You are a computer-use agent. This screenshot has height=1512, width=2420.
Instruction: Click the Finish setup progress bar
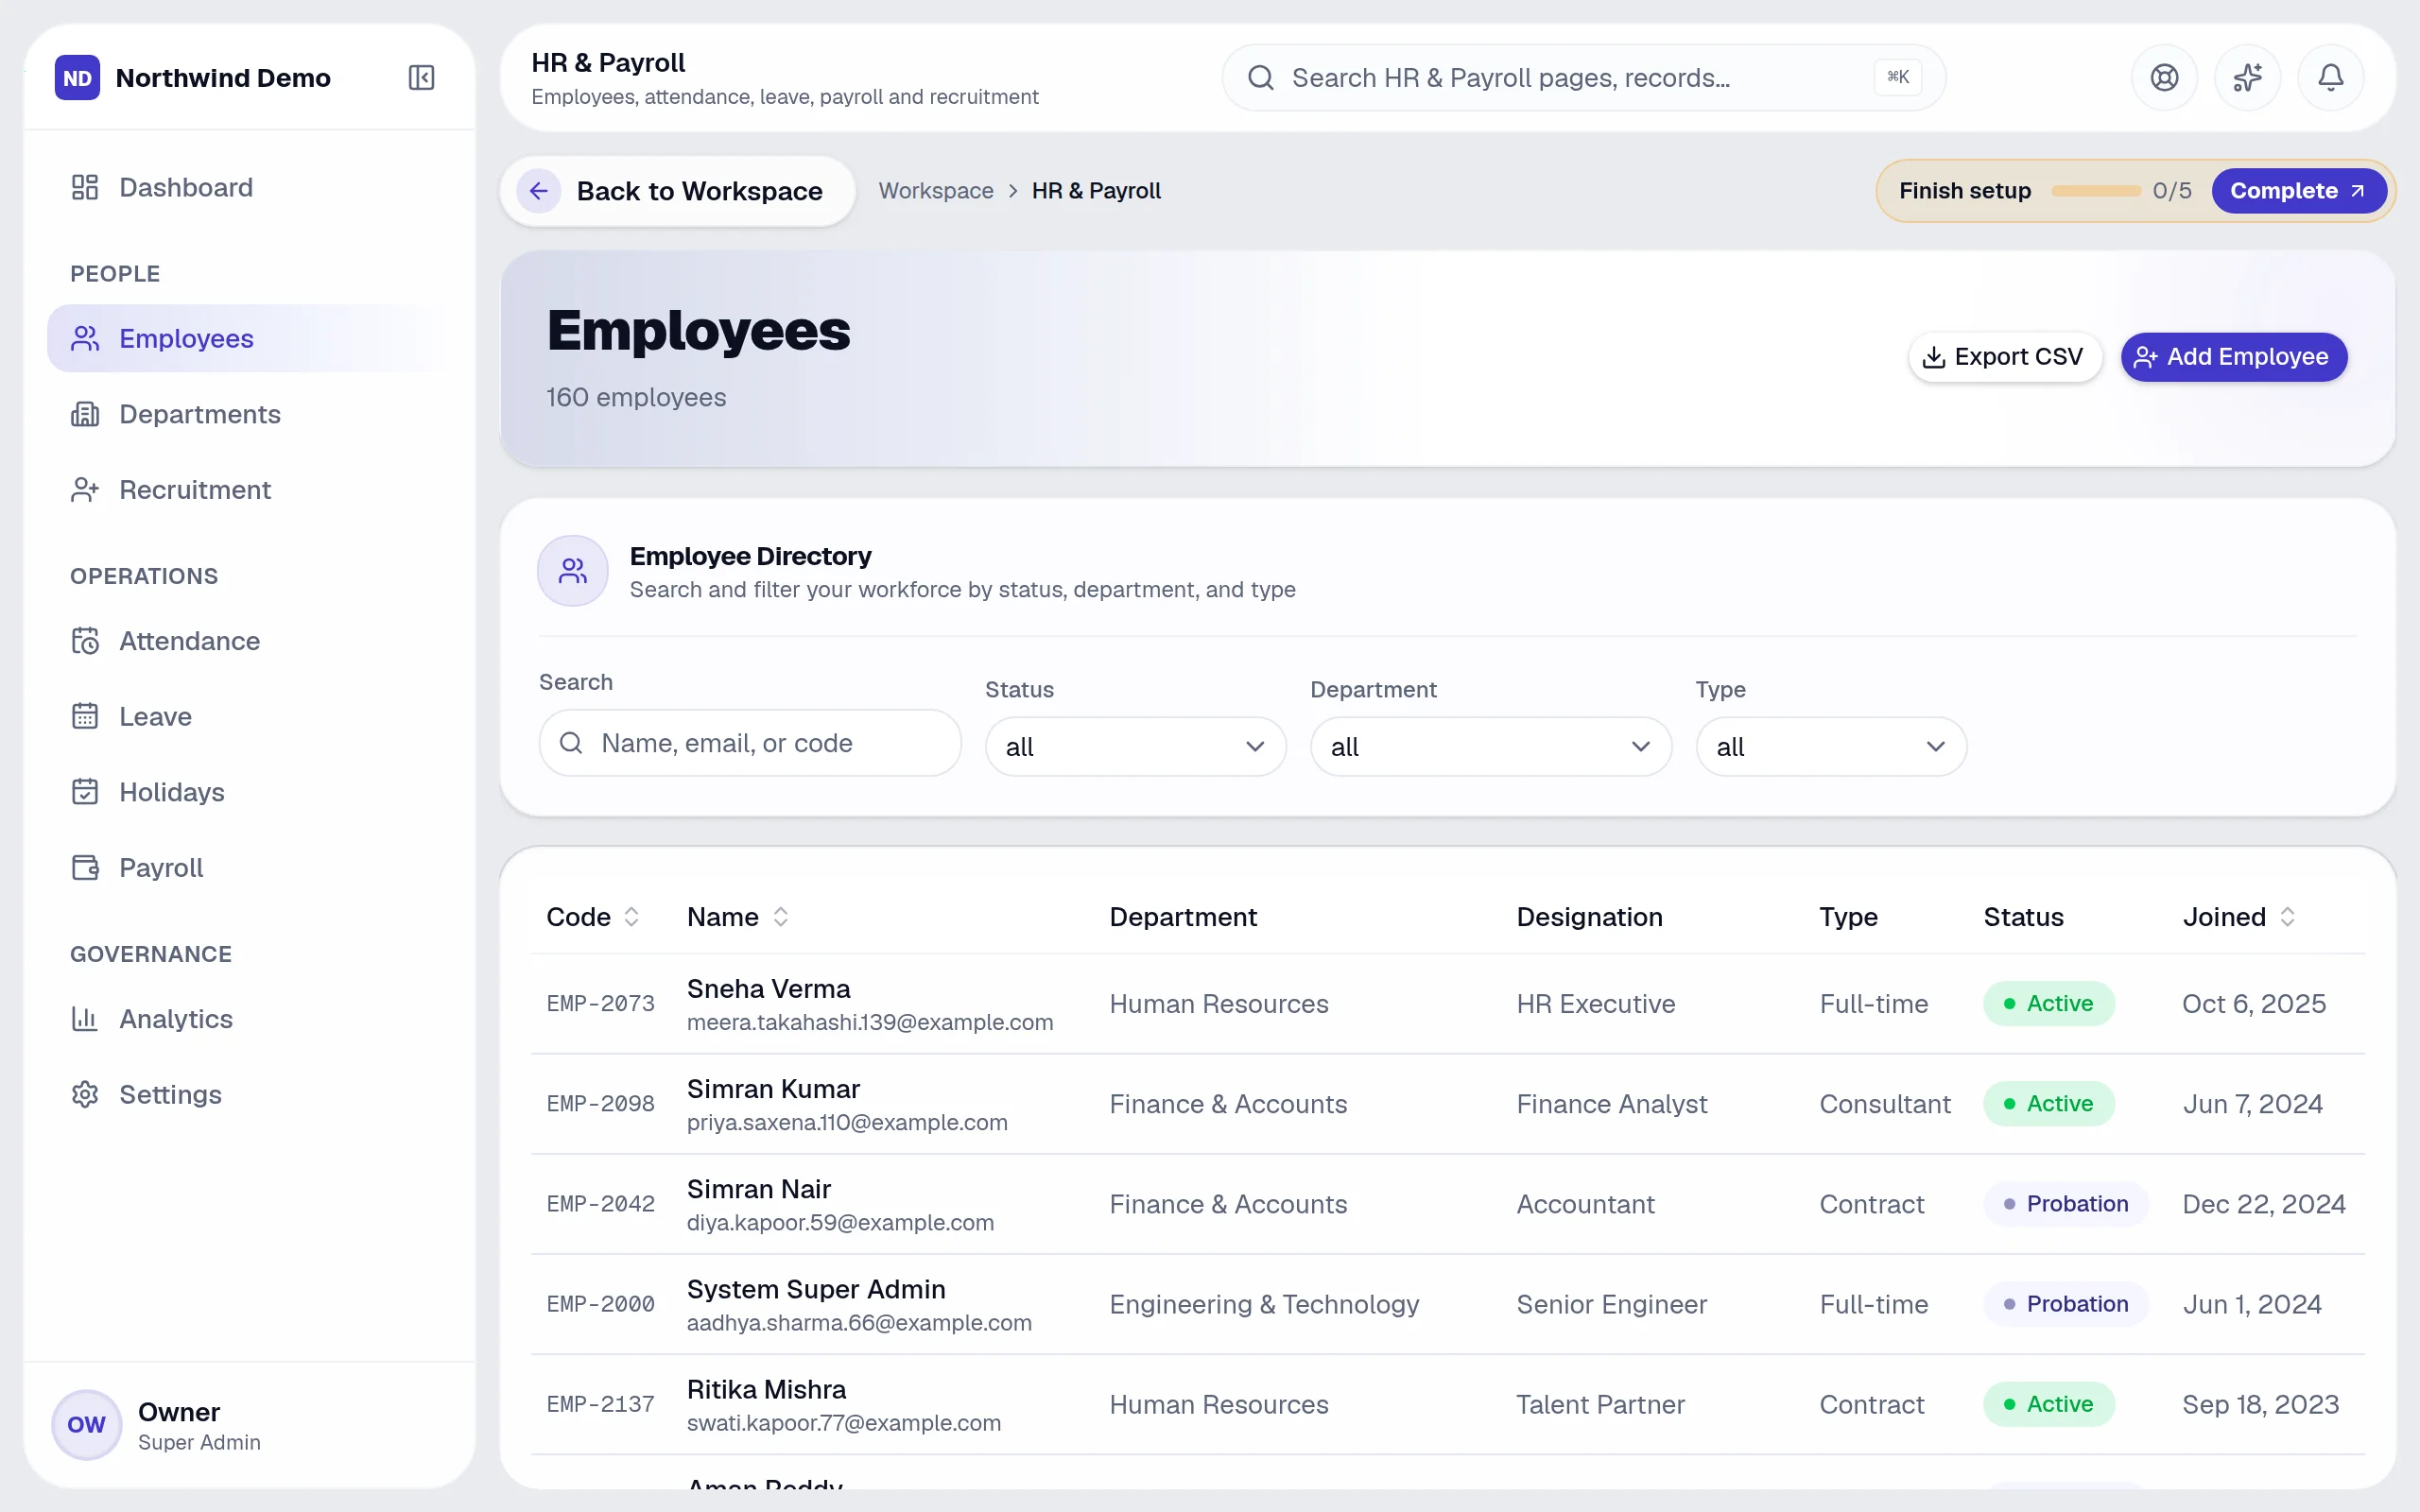[x=2095, y=191]
